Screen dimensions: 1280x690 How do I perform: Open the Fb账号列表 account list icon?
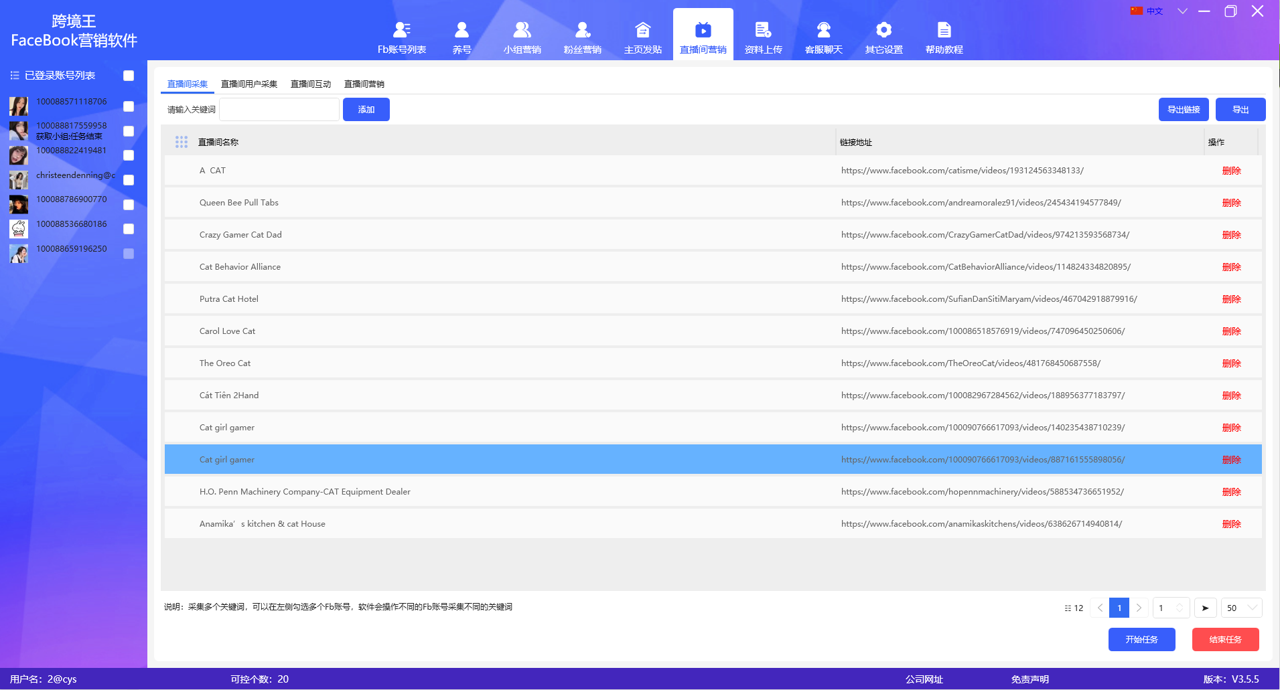click(401, 30)
